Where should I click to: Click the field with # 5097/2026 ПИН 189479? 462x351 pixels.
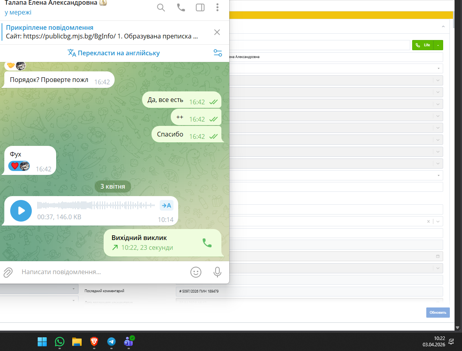click(309, 291)
